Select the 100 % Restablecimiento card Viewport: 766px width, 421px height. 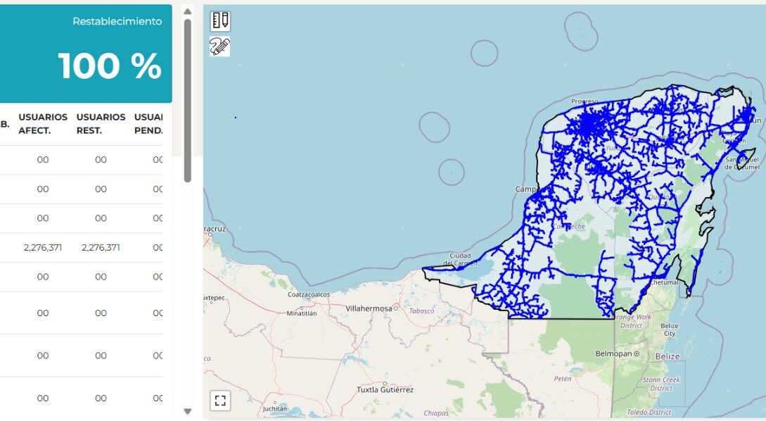pos(86,54)
